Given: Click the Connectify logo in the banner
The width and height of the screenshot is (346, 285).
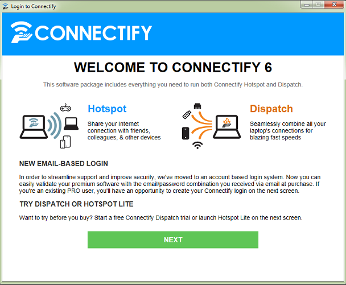Looking at the screenshot, I should pos(22,32).
